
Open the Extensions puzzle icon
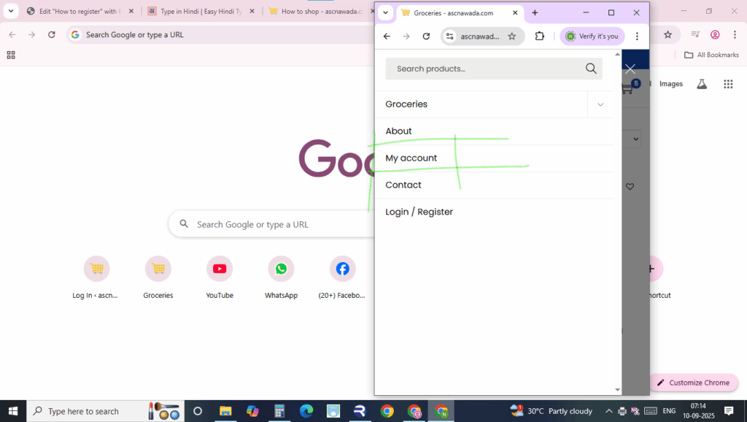(540, 37)
